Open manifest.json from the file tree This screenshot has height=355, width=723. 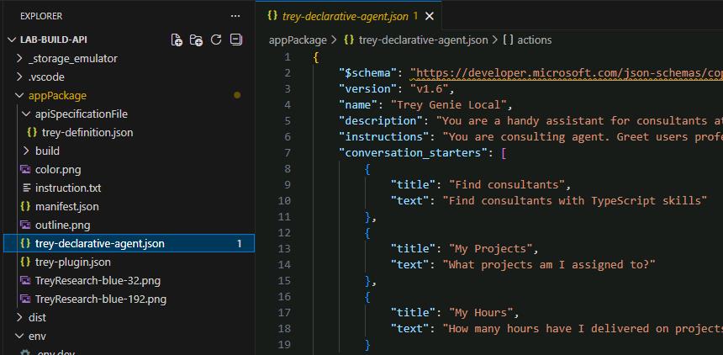point(67,206)
